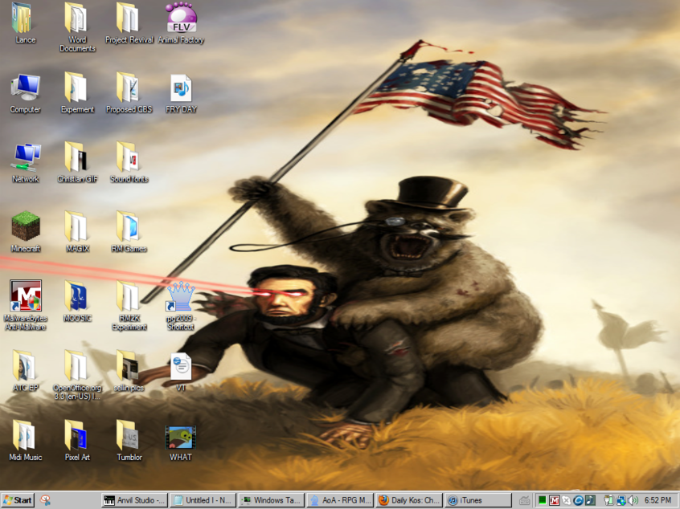Click the network globe tray icon

coord(621,500)
